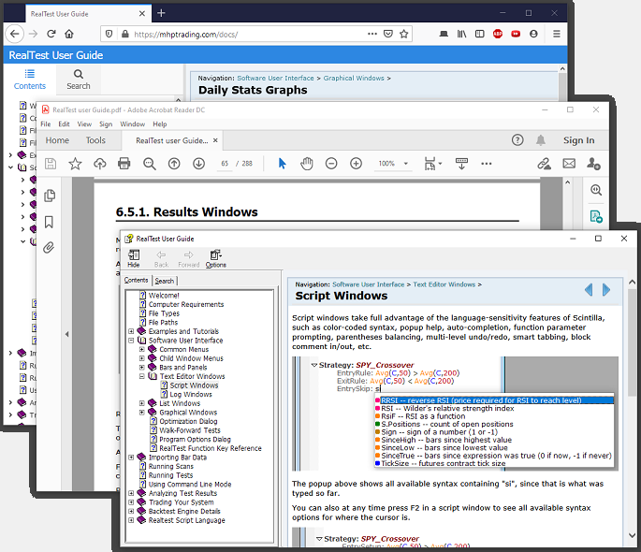Image resolution: width=641 pixels, height=552 pixels.
Task: Click the zoom-in plus icon in Acrobat
Action: click(x=356, y=164)
